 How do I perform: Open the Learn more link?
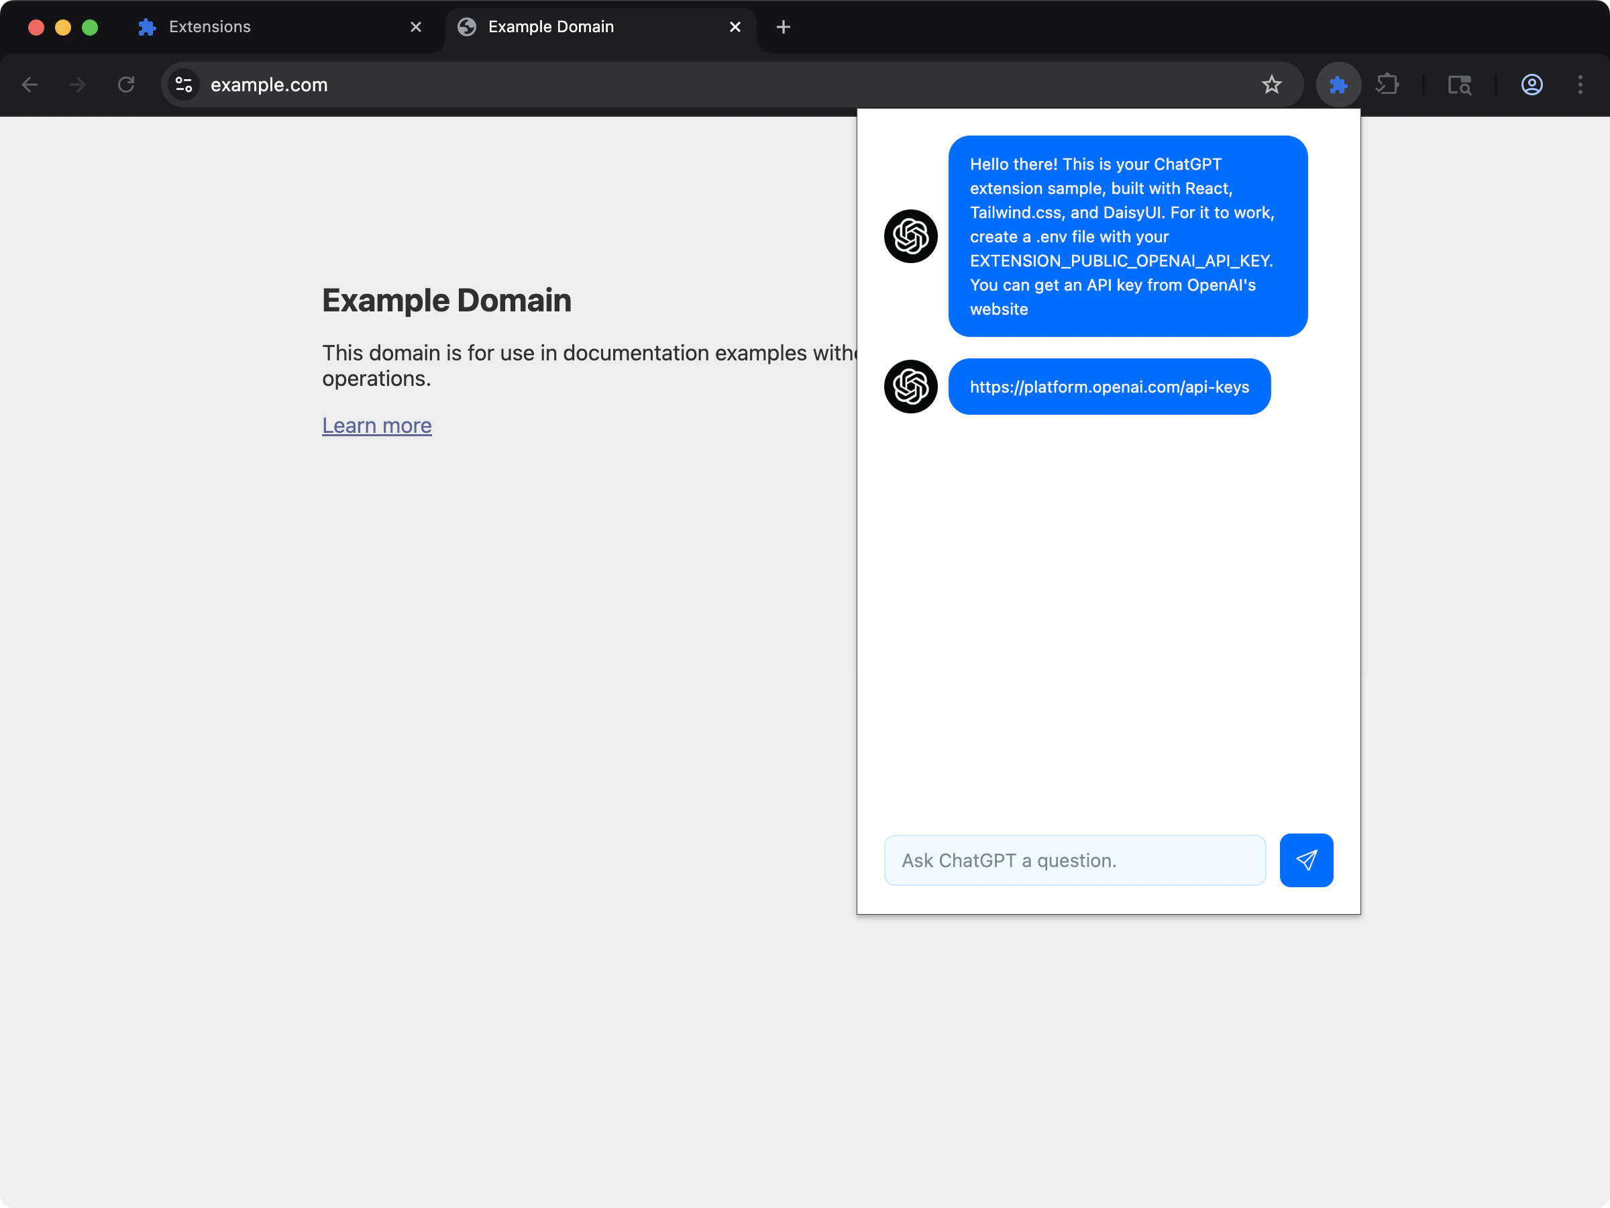pos(377,425)
